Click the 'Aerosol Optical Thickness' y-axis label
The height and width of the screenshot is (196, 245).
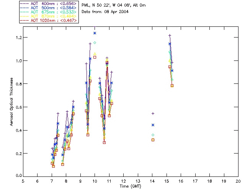pos(11,102)
